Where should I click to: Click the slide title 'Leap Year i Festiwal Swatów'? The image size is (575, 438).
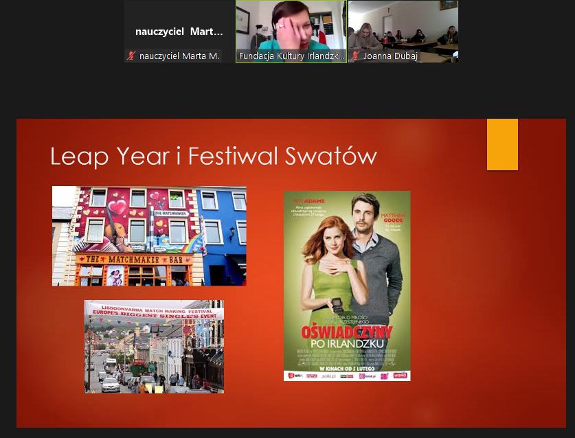coord(214,157)
